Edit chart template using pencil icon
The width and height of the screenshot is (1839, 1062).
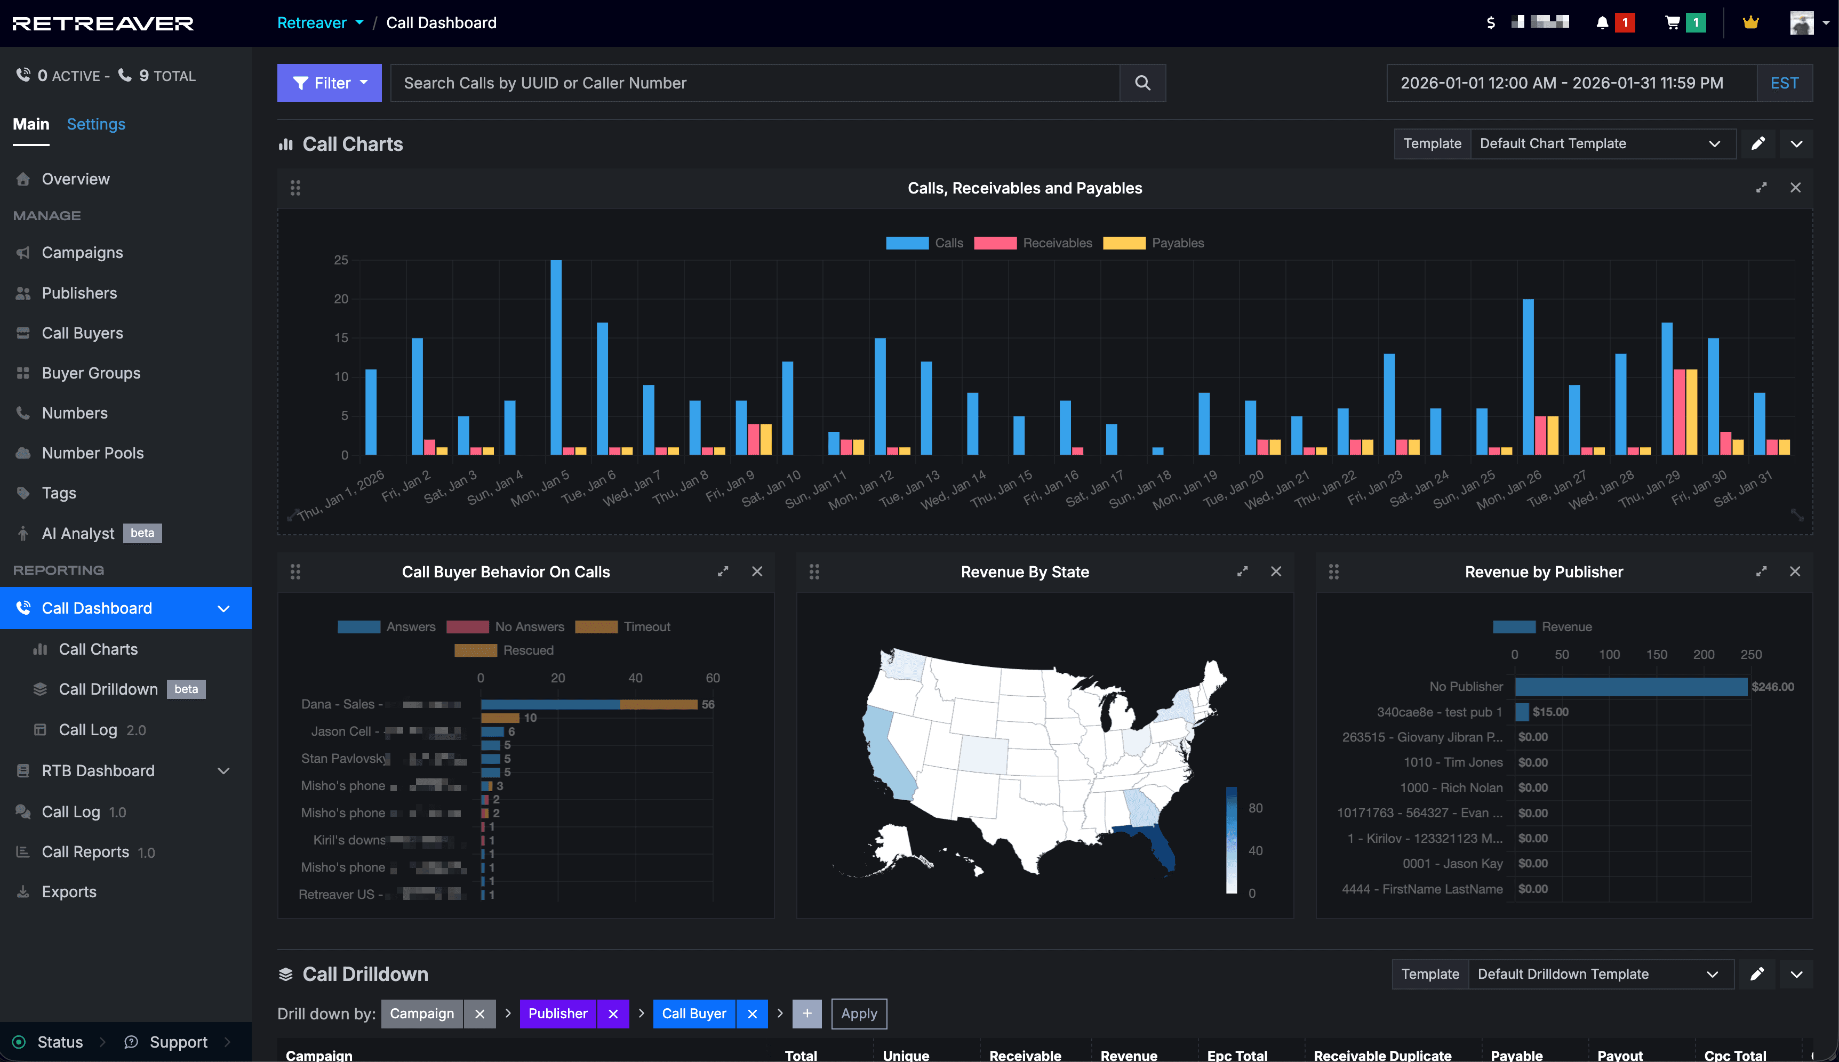click(1759, 144)
